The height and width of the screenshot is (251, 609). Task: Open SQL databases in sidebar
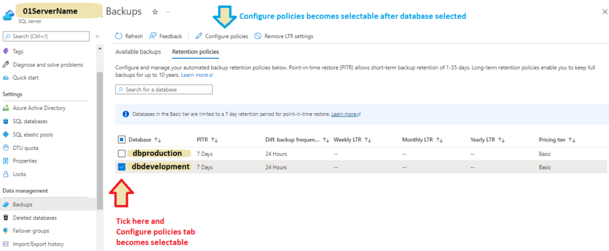pyautogui.click(x=30, y=121)
